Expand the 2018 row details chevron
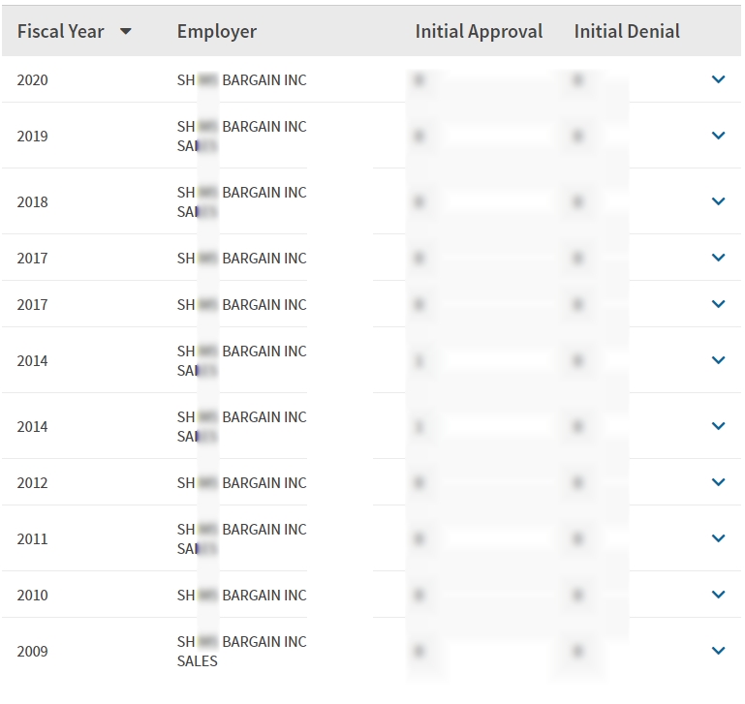Image resolution: width=745 pixels, height=704 pixels. point(718,201)
